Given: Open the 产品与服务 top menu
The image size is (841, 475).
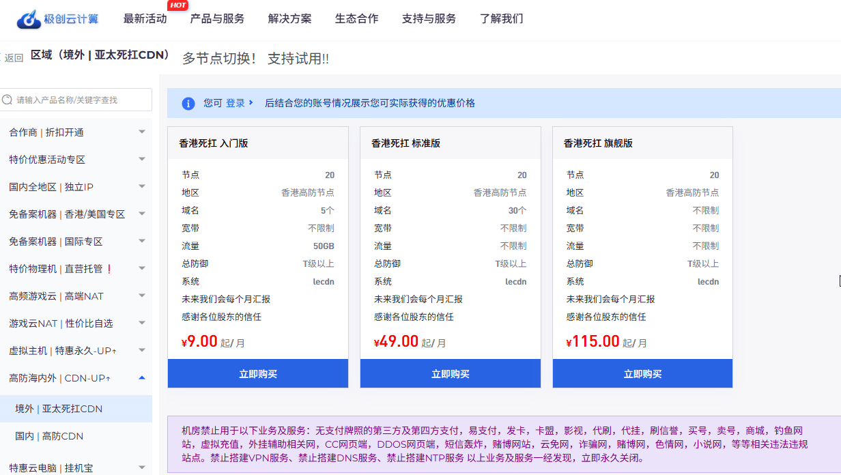Looking at the screenshot, I should [217, 19].
